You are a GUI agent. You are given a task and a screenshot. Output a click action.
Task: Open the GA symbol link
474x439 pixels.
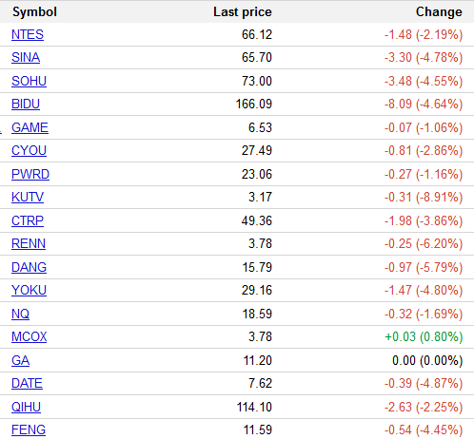(20, 361)
